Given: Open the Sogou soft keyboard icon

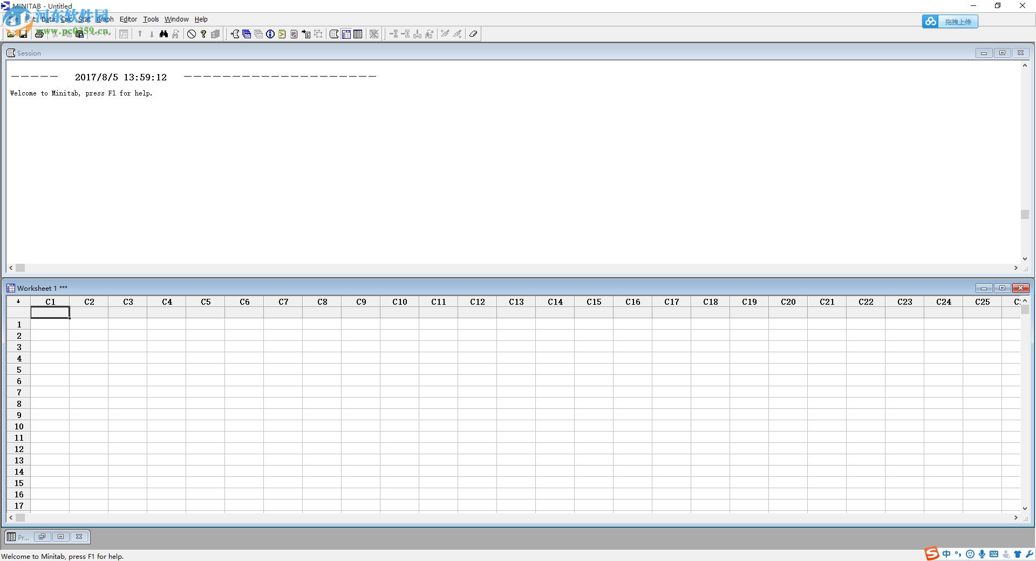Looking at the screenshot, I should [x=994, y=554].
